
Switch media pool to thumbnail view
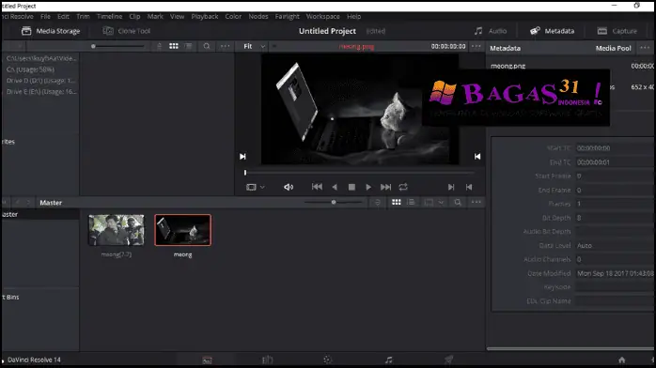(397, 202)
